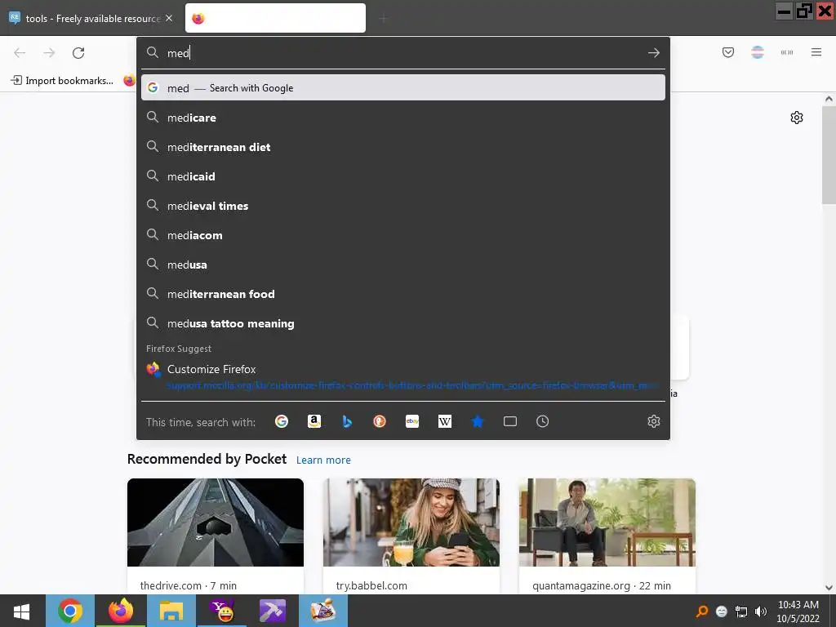The width and height of the screenshot is (836, 627).
Task: Pick the 'mediterranean food' suggestion
Action: [x=403, y=294]
